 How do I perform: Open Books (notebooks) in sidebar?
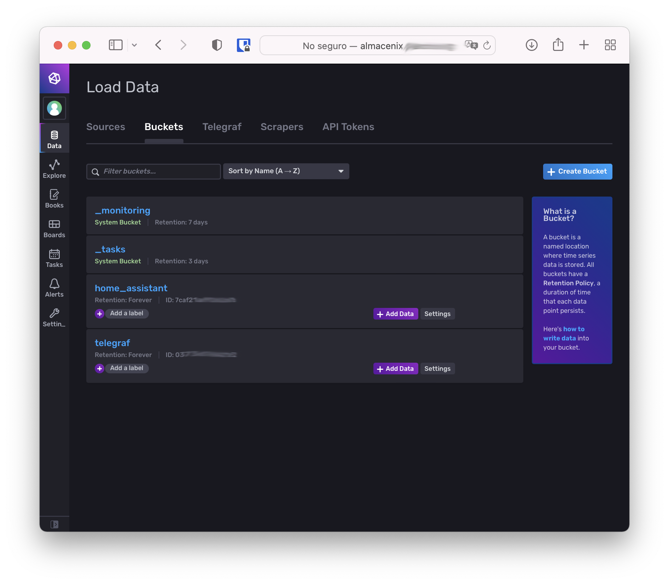pos(54,199)
